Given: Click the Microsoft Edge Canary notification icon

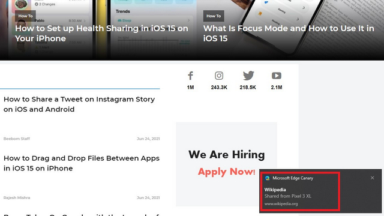Looking at the screenshot, I should [x=268, y=178].
